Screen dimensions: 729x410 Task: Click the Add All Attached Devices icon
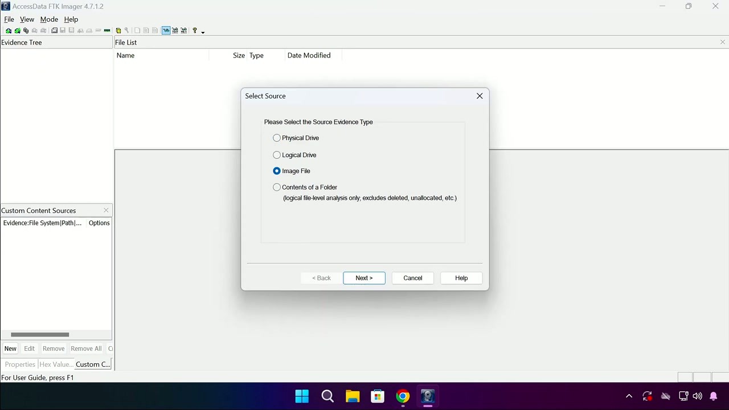click(18, 30)
